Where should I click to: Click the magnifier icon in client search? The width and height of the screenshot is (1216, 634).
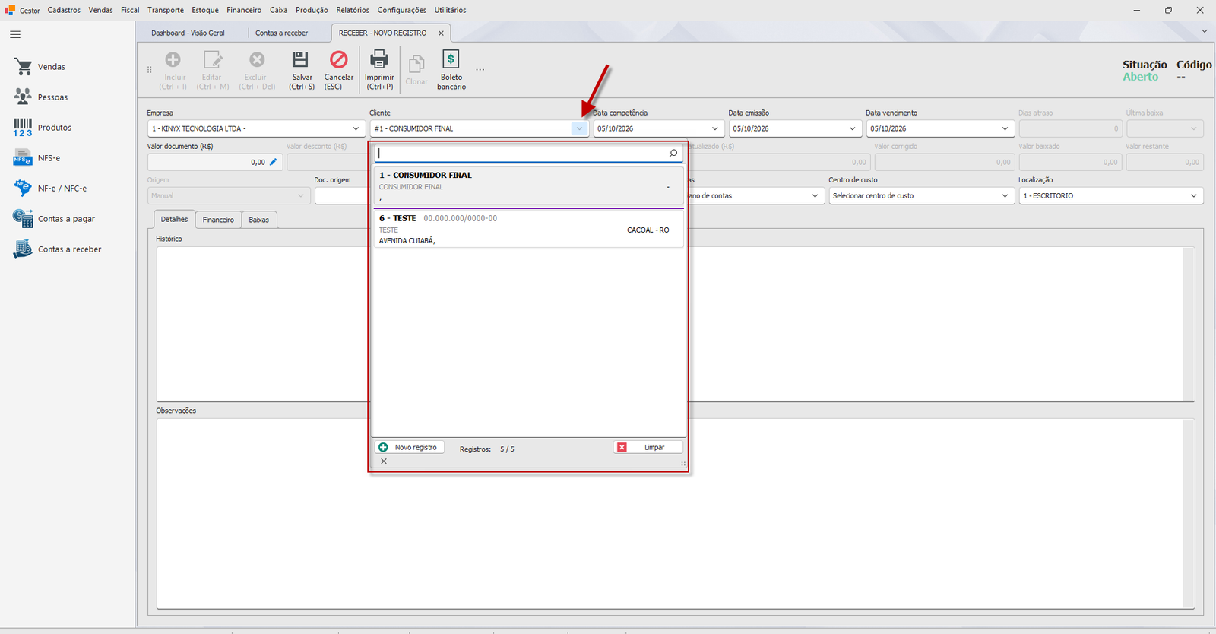coord(673,154)
